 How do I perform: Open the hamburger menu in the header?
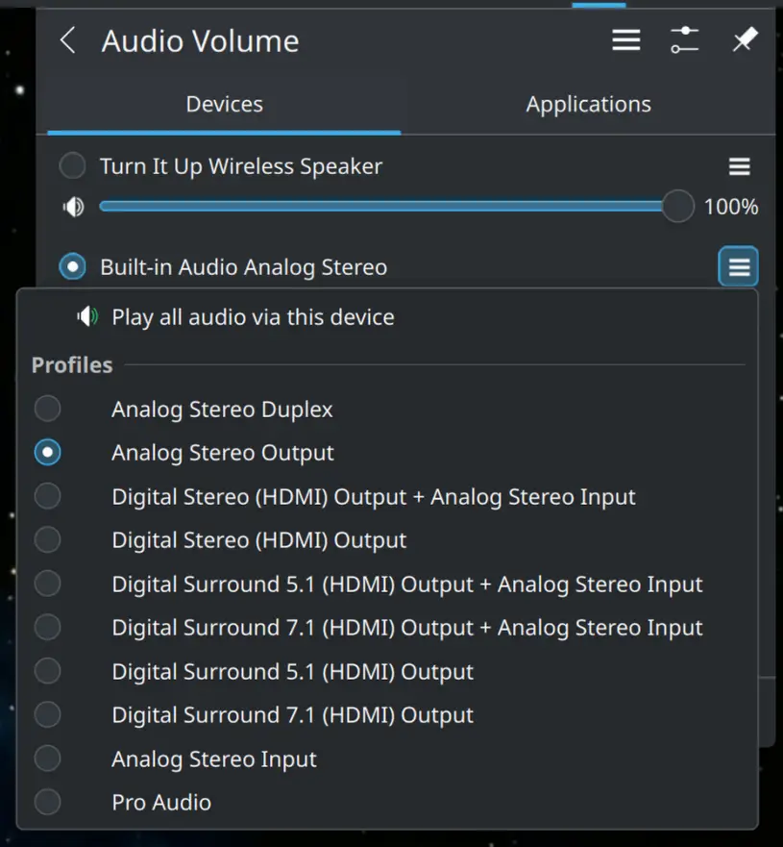pos(626,40)
